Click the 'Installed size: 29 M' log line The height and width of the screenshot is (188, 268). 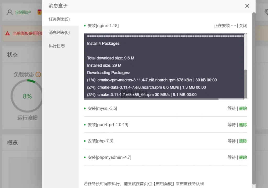coord(104,65)
